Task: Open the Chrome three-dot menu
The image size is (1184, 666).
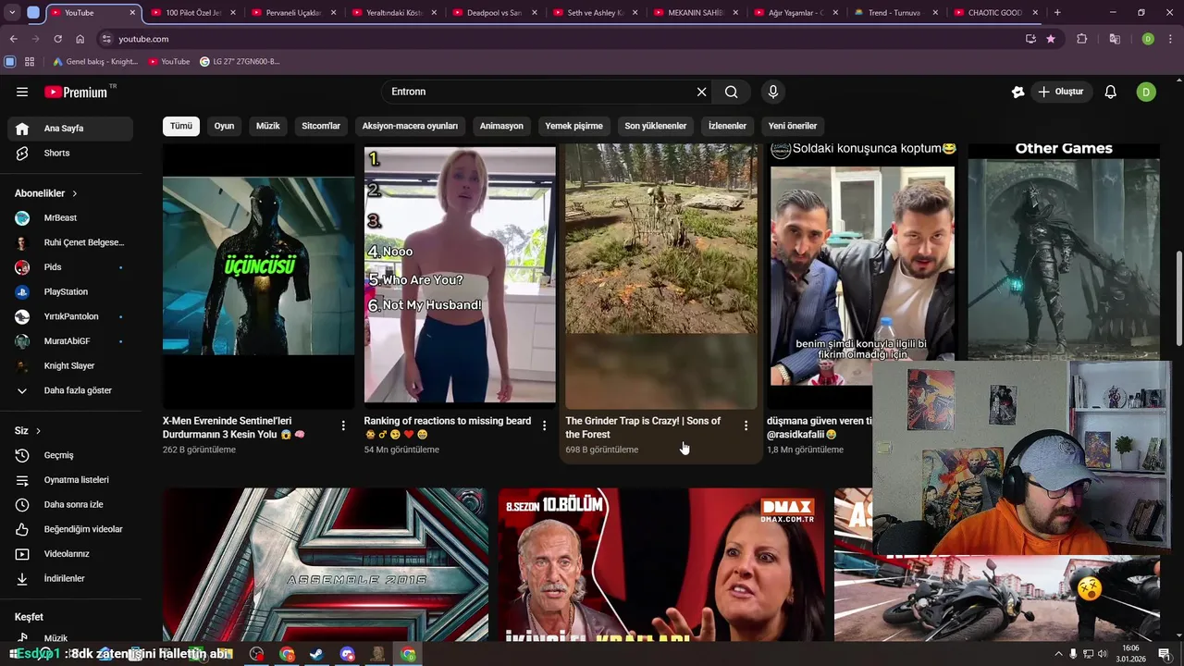Action: point(1170,39)
